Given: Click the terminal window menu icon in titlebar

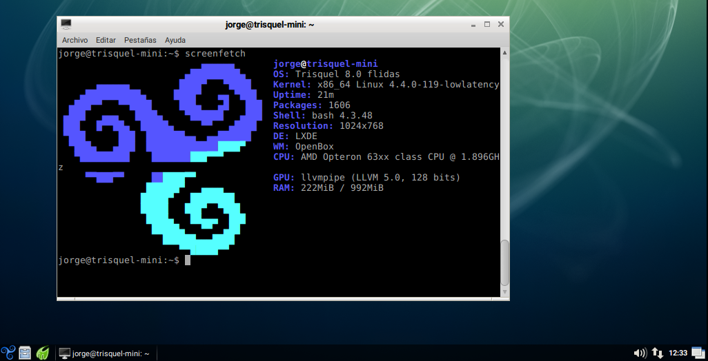Looking at the screenshot, I should click(x=66, y=24).
